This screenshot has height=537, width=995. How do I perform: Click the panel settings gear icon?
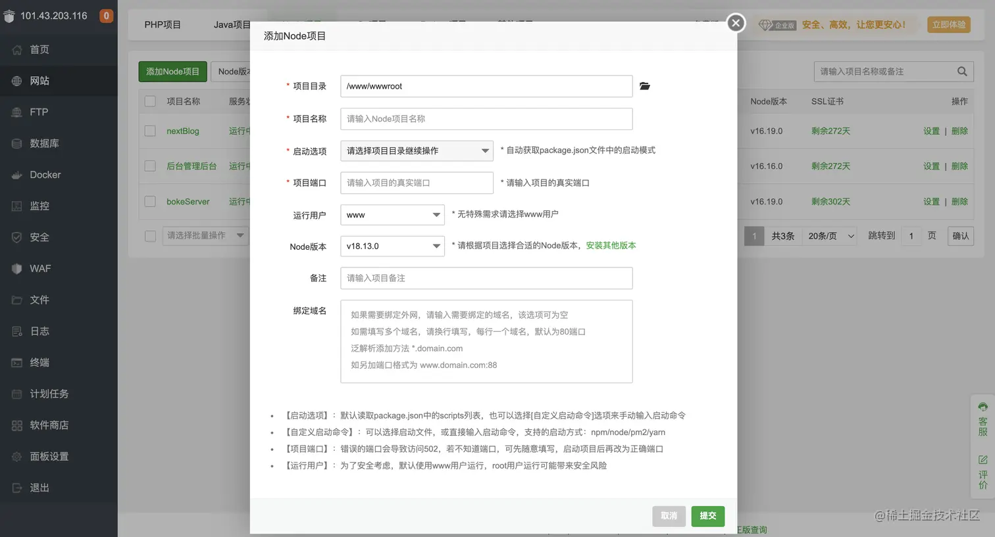17,456
